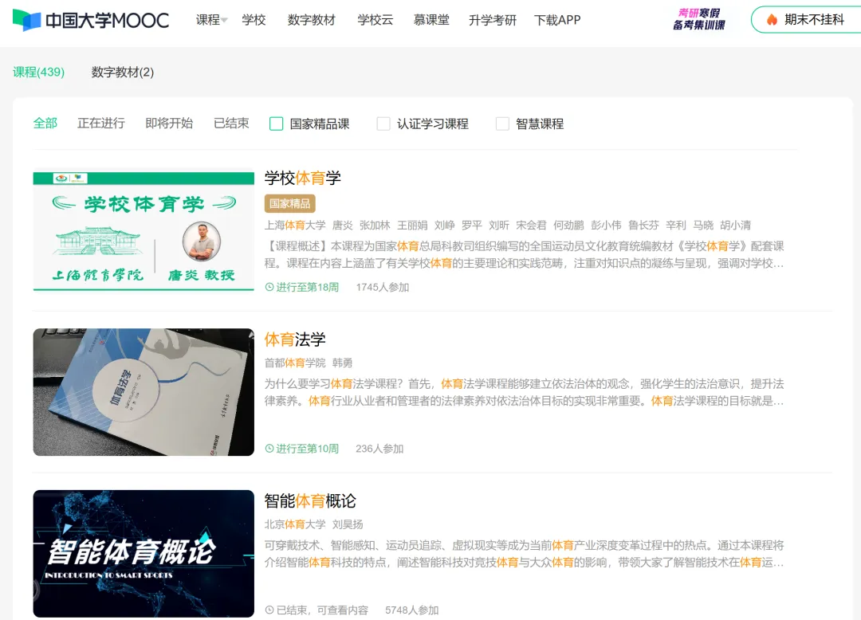Open 慕课堂 in the top navigation
The width and height of the screenshot is (861, 620).
(x=431, y=20)
